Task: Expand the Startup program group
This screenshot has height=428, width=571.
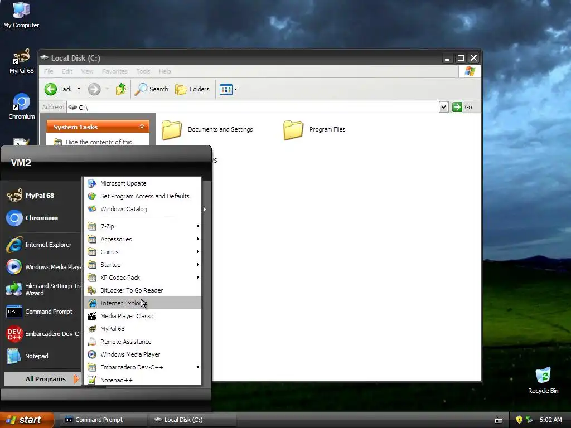Action: [143, 265]
